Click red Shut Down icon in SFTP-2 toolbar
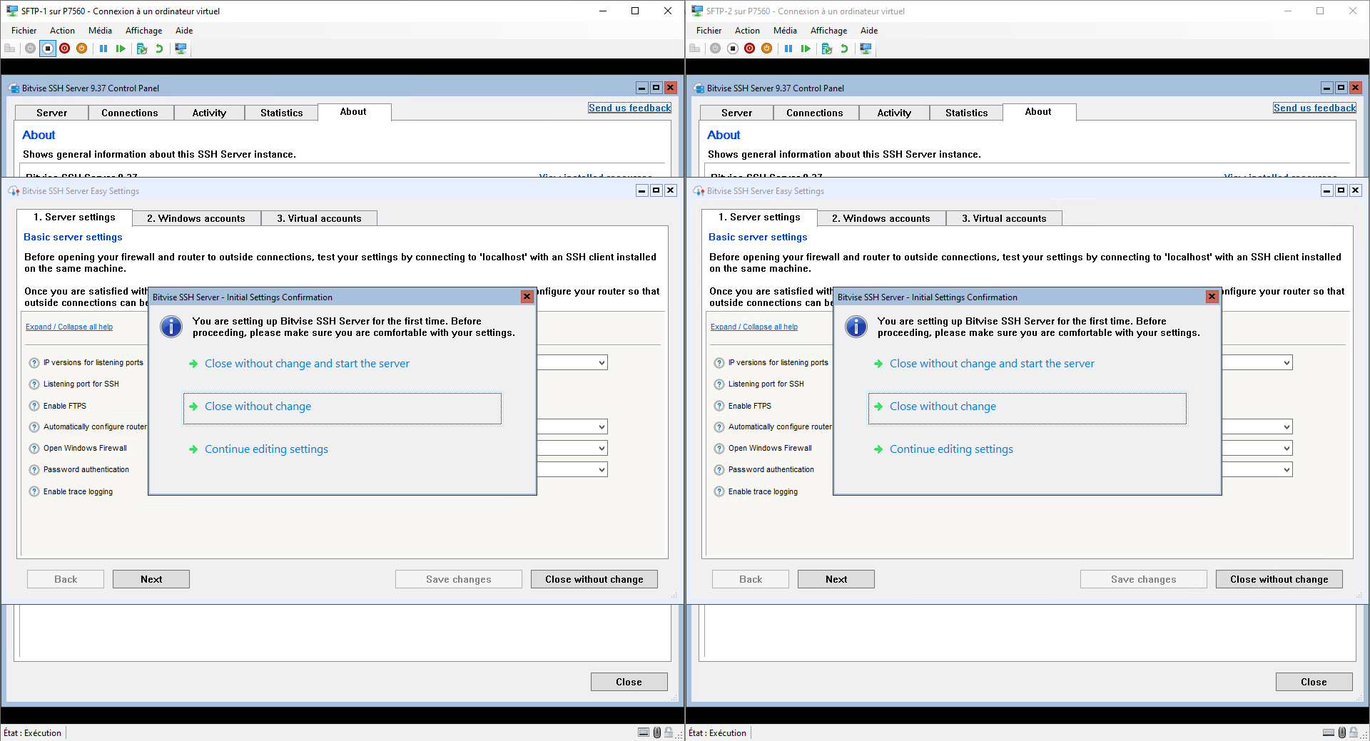This screenshot has height=741, width=1370. (x=750, y=48)
